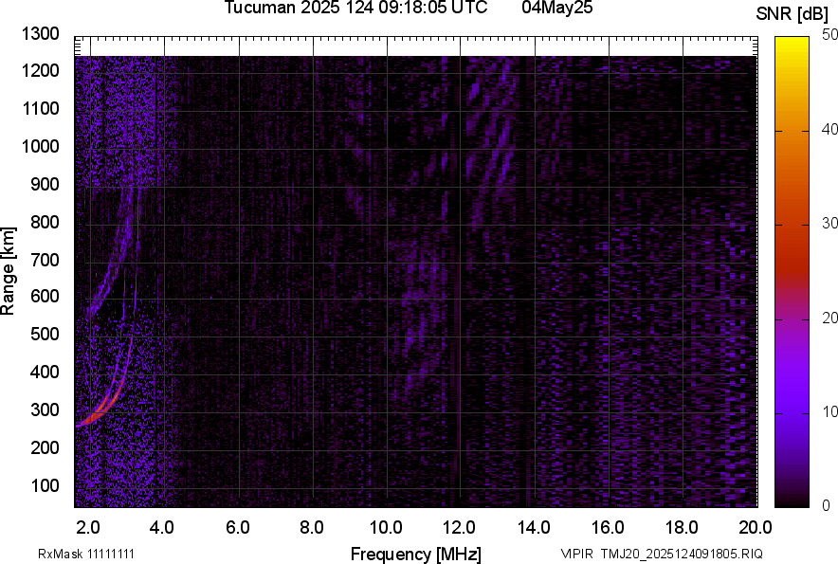Click the 300 range tick label
Image resolution: width=838 pixels, height=564 pixels.
(x=45, y=409)
